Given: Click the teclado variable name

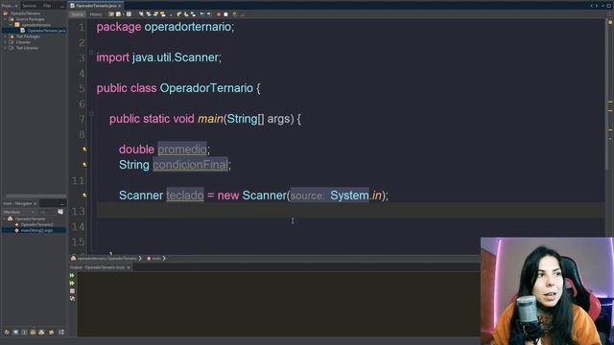Looking at the screenshot, I should click(x=185, y=195).
